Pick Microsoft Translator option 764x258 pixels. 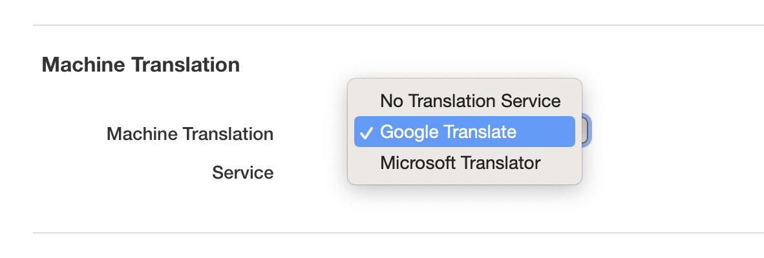pos(460,163)
